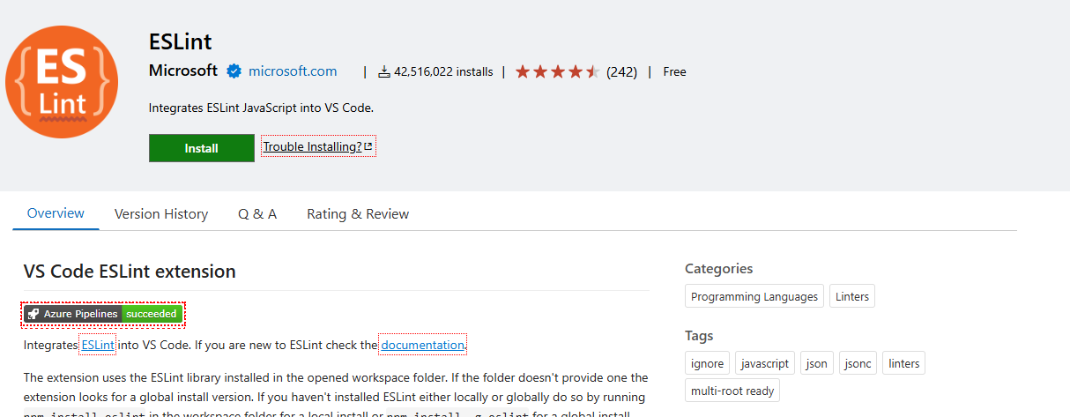This screenshot has width=1070, height=417.
Task: Open the microsoft.com publisher link
Action: coord(293,71)
